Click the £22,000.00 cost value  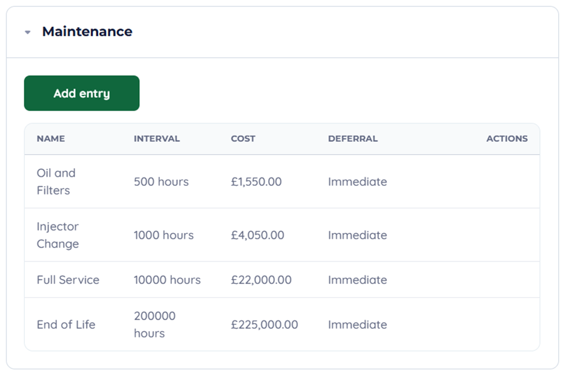(x=261, y=280)
